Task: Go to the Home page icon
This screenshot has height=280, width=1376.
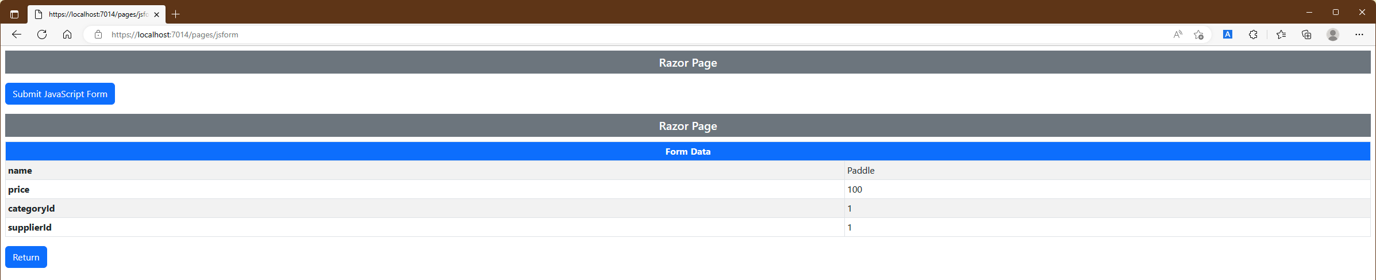Action: tap(67, 34)
